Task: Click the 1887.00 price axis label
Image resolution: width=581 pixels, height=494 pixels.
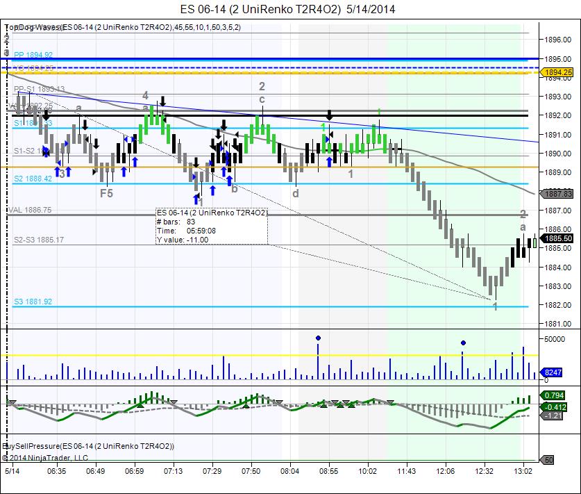Action: click(557, 211)
